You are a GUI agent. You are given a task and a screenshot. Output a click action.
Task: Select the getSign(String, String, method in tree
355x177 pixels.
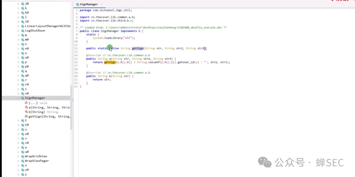(x=49, y=117)
